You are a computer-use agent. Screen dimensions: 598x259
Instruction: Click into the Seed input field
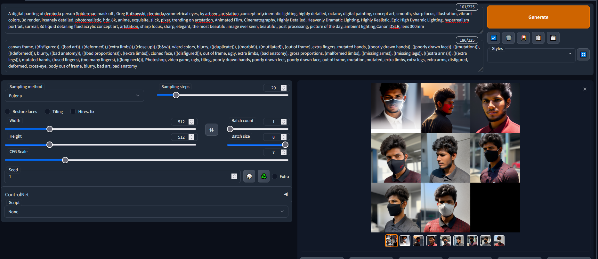click(x=122, y=176)
